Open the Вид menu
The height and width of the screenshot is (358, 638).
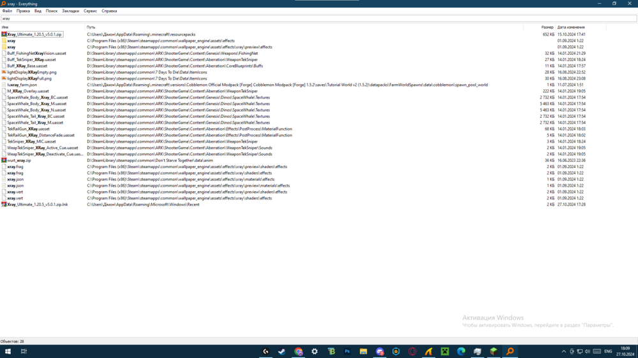point(38,11)
